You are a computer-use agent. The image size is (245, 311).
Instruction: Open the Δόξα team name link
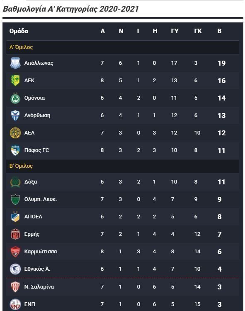point(31,182)
